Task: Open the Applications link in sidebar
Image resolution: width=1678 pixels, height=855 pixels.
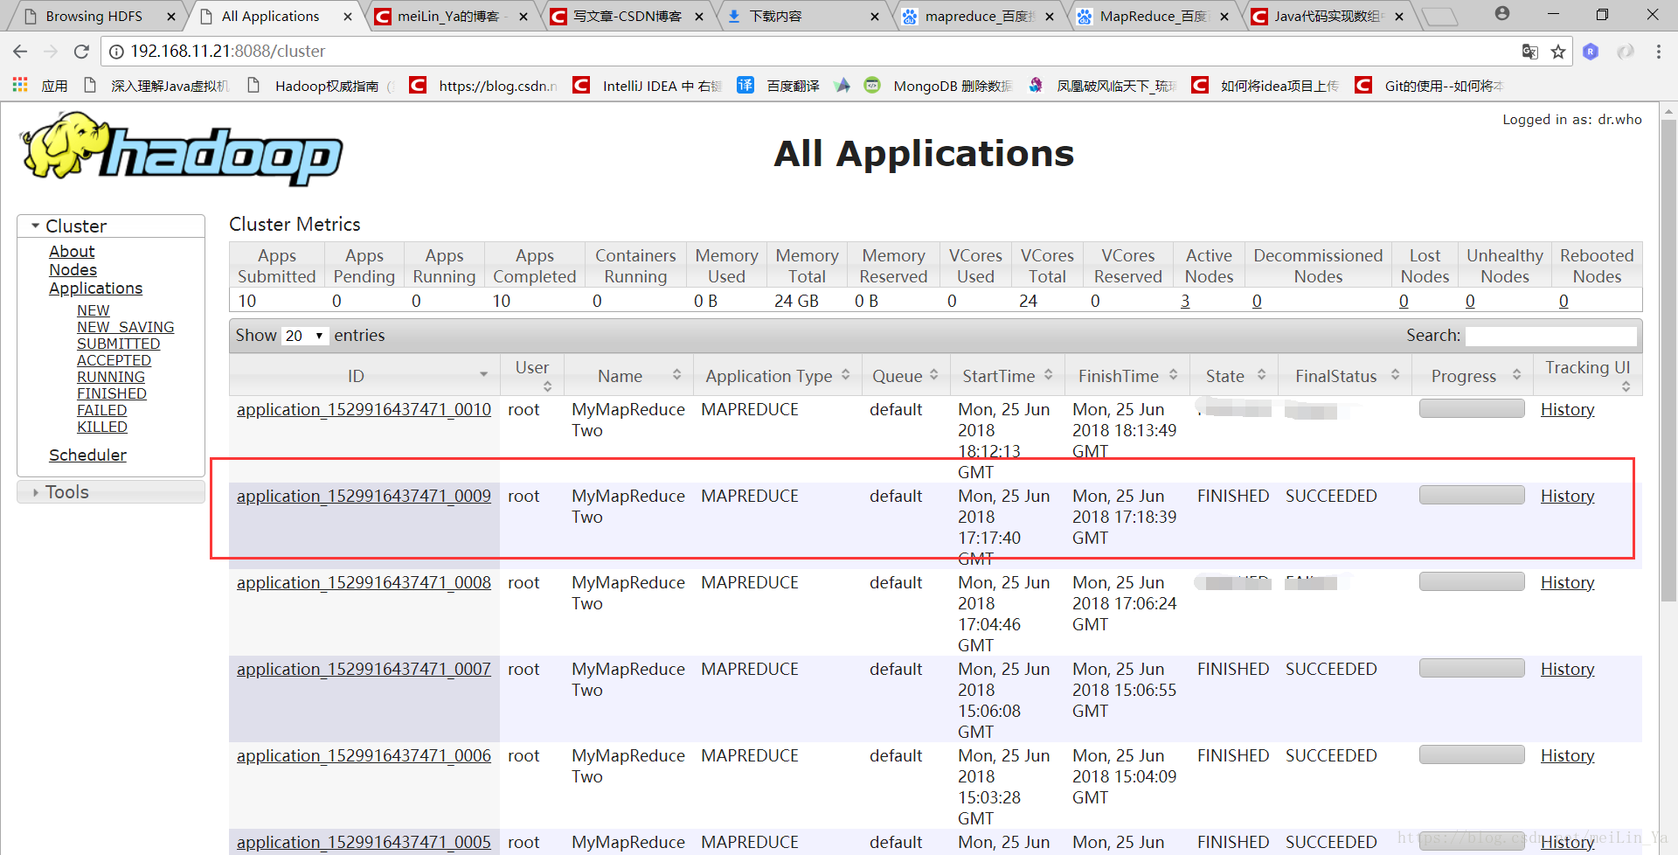Action: (x=95, y=288)
